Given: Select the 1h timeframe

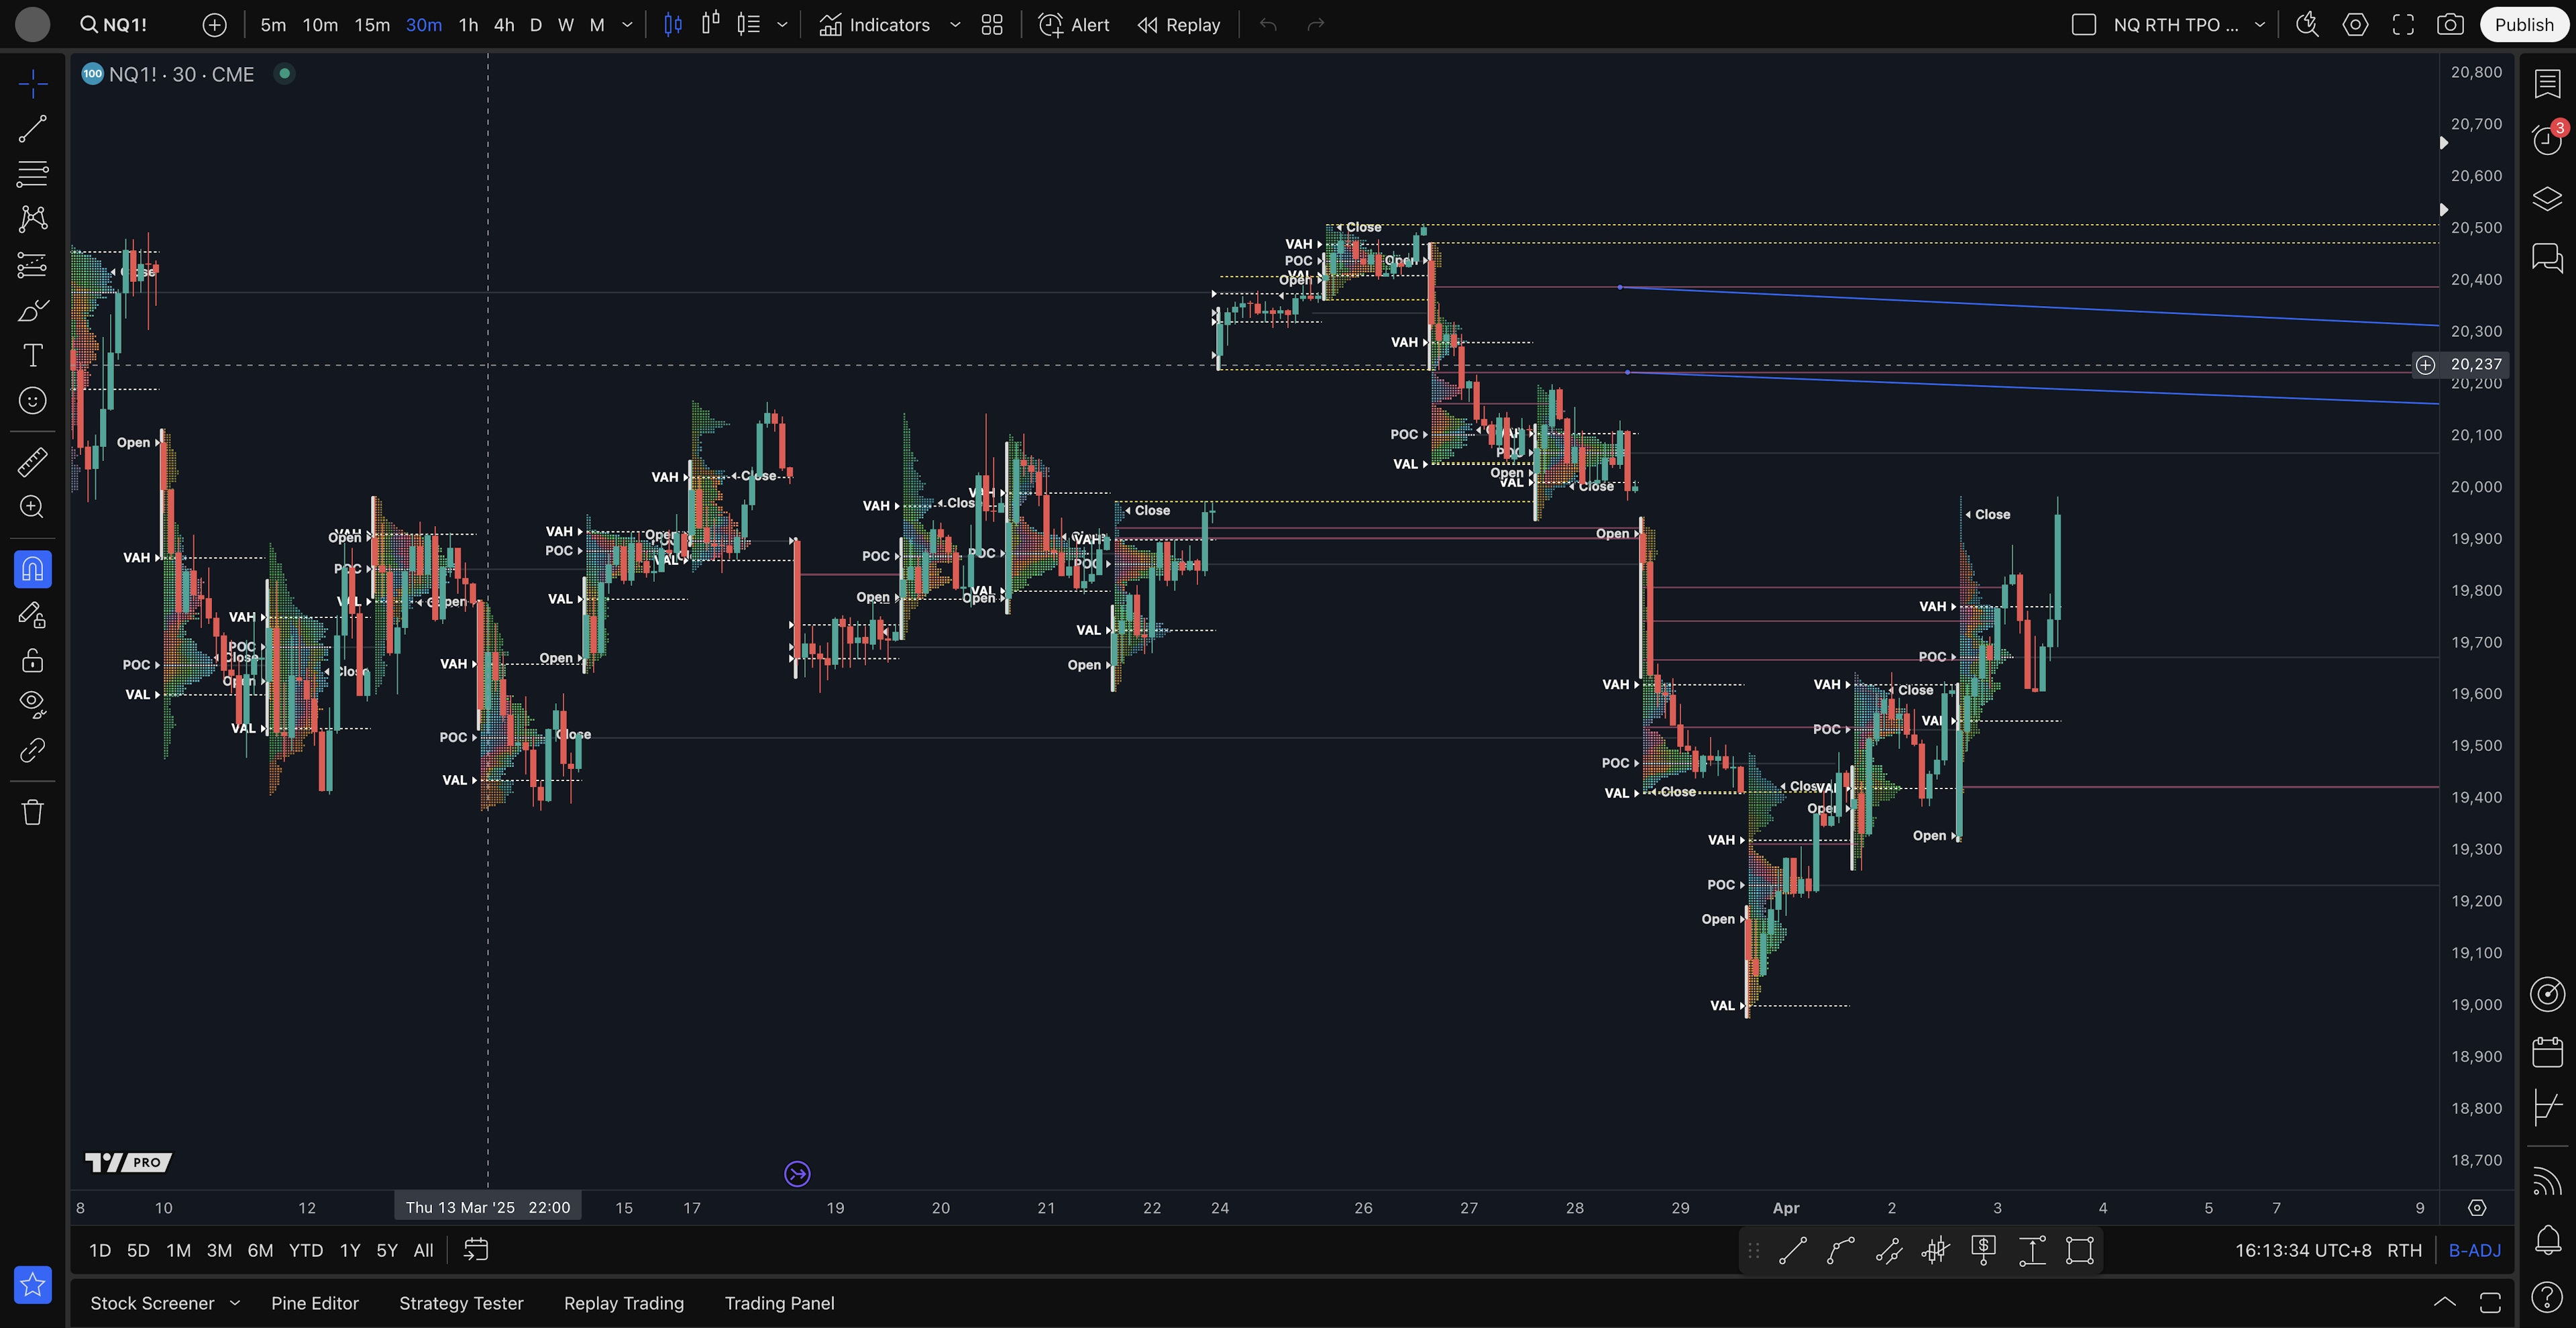Looking at the screenshot, I should coord(468,25).
